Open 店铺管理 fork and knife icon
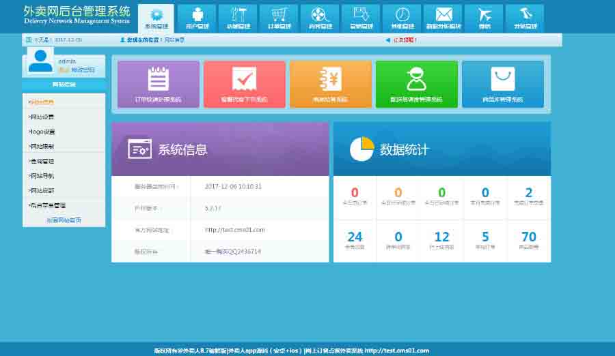Image resolution: width=615 pixels, height=356 pixels. coord(238,18)
